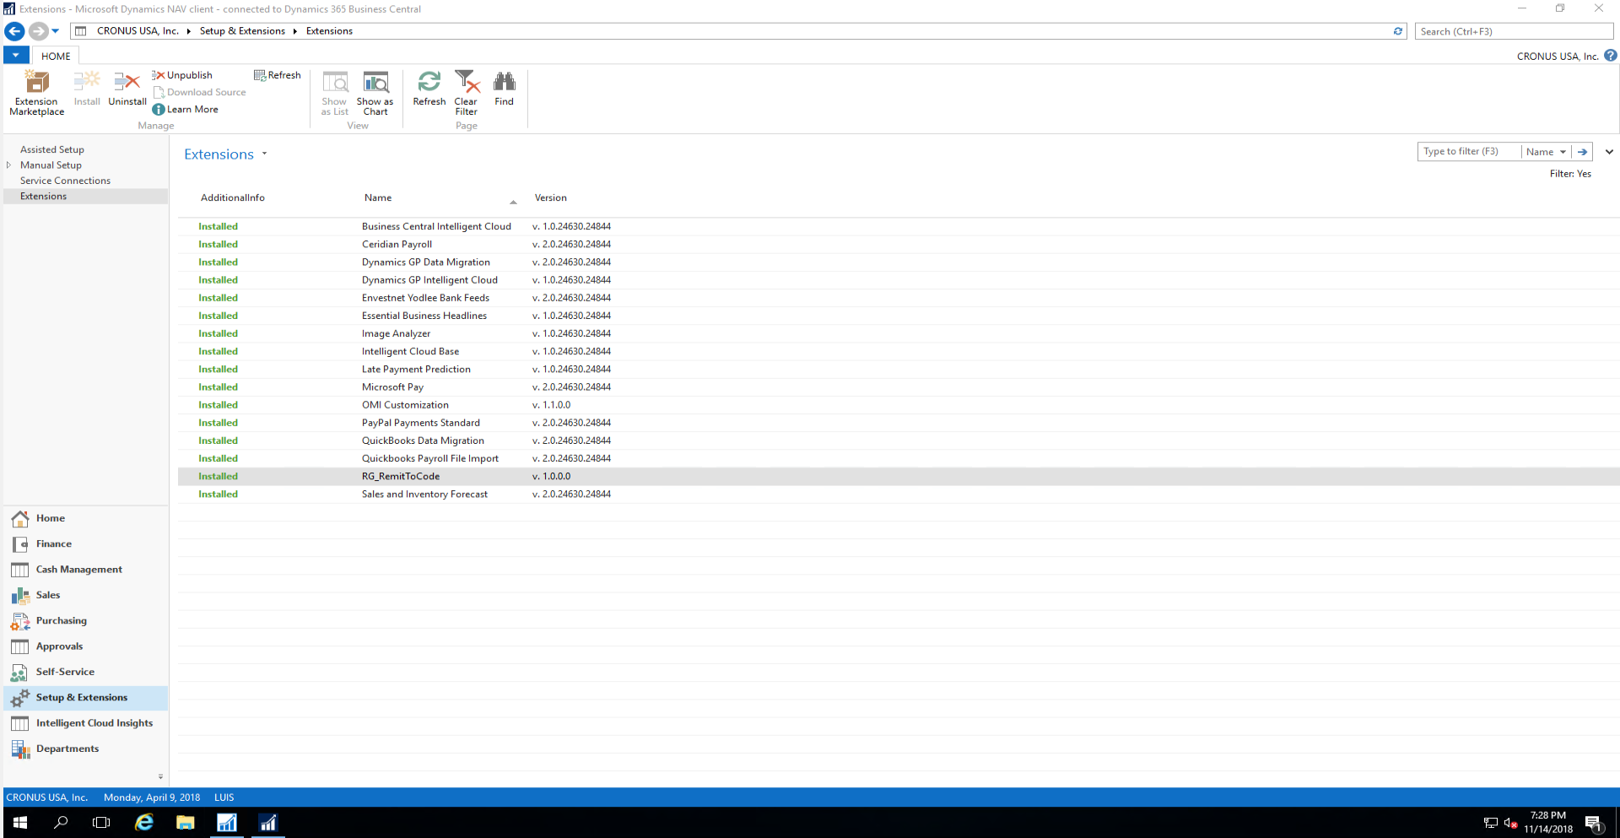Image resolution: width=1620 pixels, height=838 pixels.
Task: Click the Uninstall ribbon icon
Action: tap(127, 89)
